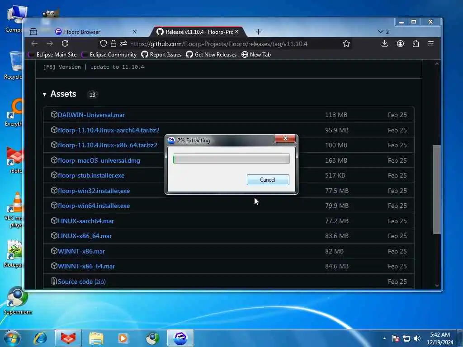The height and width of the screenshot is (347, 463).
Task: Click the extraction progress bar
Action: click(231, 159)
